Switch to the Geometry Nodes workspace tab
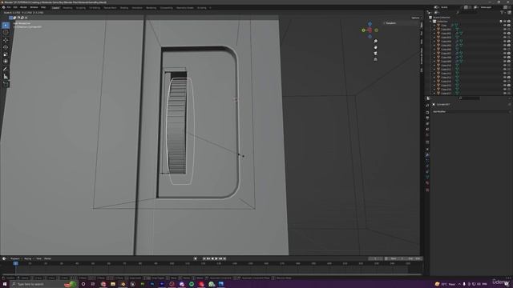The image size is (513, 288). (185, 7)
